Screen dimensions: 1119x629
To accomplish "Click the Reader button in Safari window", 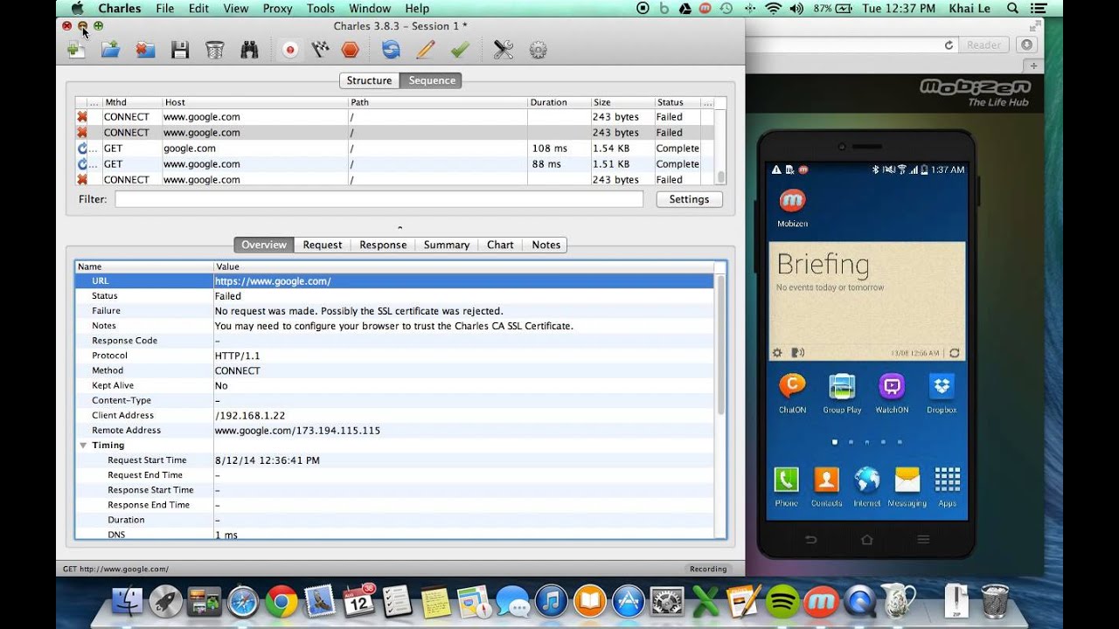I will tap(983, 45).
